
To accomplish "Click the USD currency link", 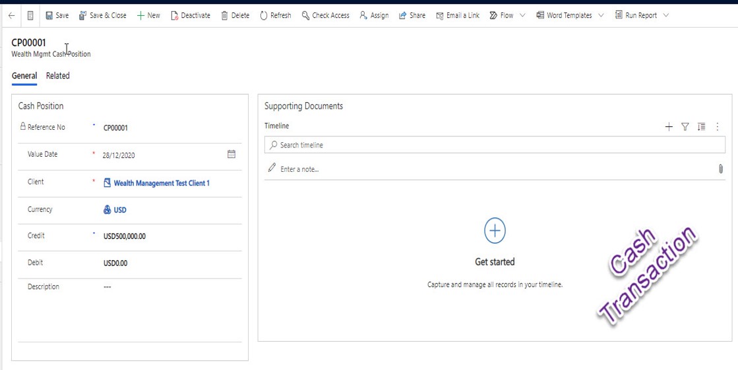I will tap(119, 210).
